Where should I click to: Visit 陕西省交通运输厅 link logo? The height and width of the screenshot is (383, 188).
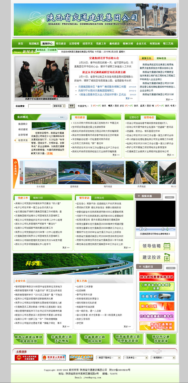pyautogui.click(x=81, y=358)
